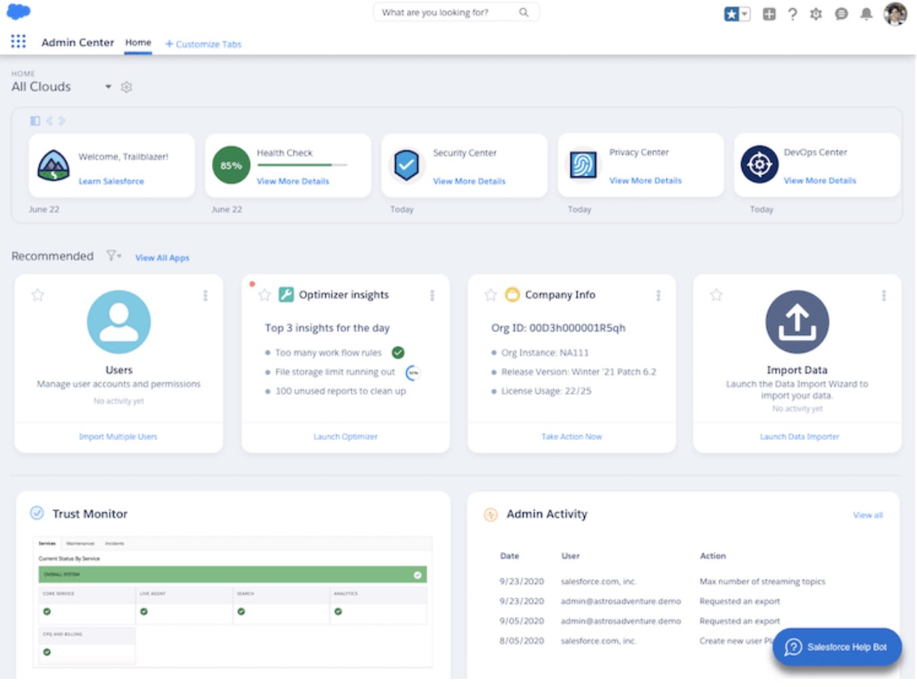Open the notifications bell
The image size is (917, 687).
click(x=866, y=14)
